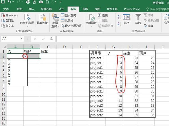
Task: Open the 新建查询 dropdown
Action: [x=55, y=21]
